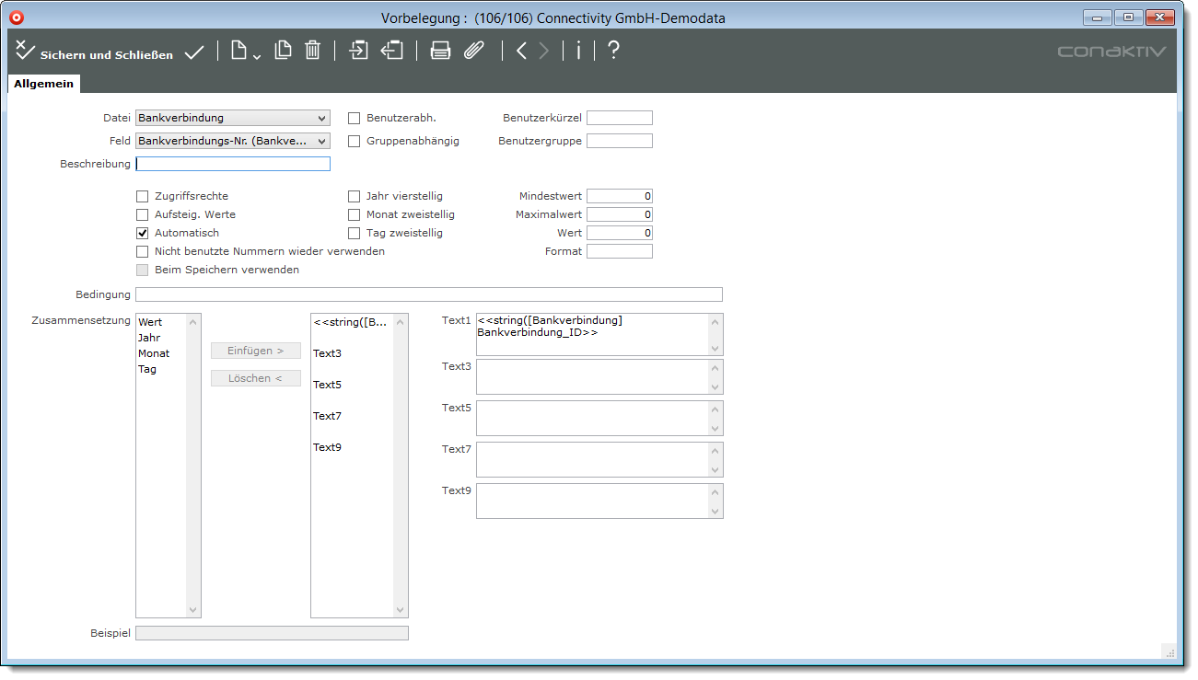Expand the Feld dropdown list
This screenshot has height=680, width=1198.
coord(232,141)
